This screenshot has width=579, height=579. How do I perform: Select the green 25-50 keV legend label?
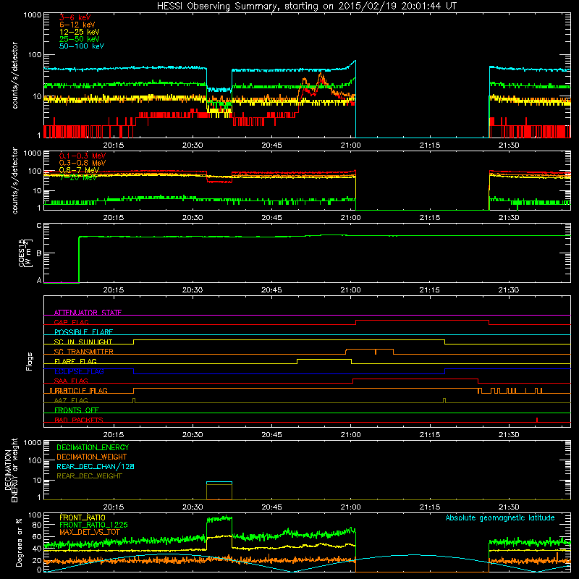80,39
